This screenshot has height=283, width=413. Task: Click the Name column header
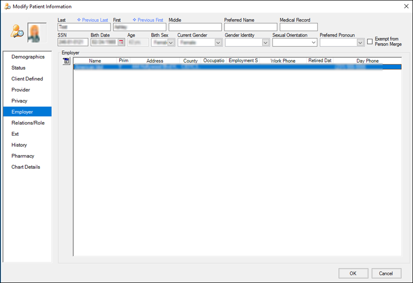coord(95,61)
